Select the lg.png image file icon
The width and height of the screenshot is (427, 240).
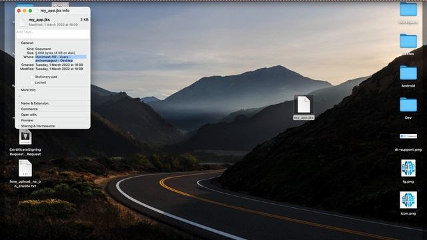(x=408, y=168)
